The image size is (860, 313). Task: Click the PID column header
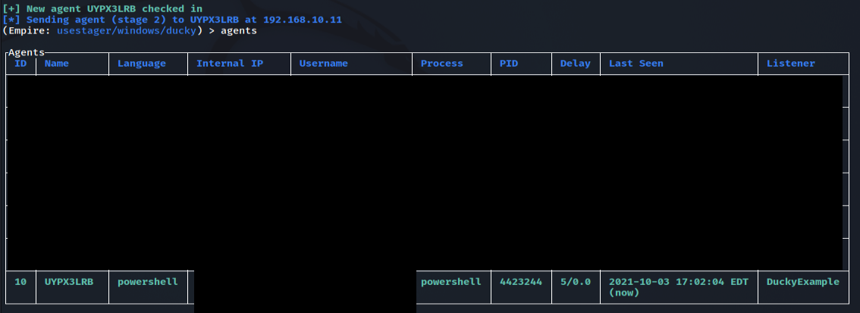[x=509, y=64]
